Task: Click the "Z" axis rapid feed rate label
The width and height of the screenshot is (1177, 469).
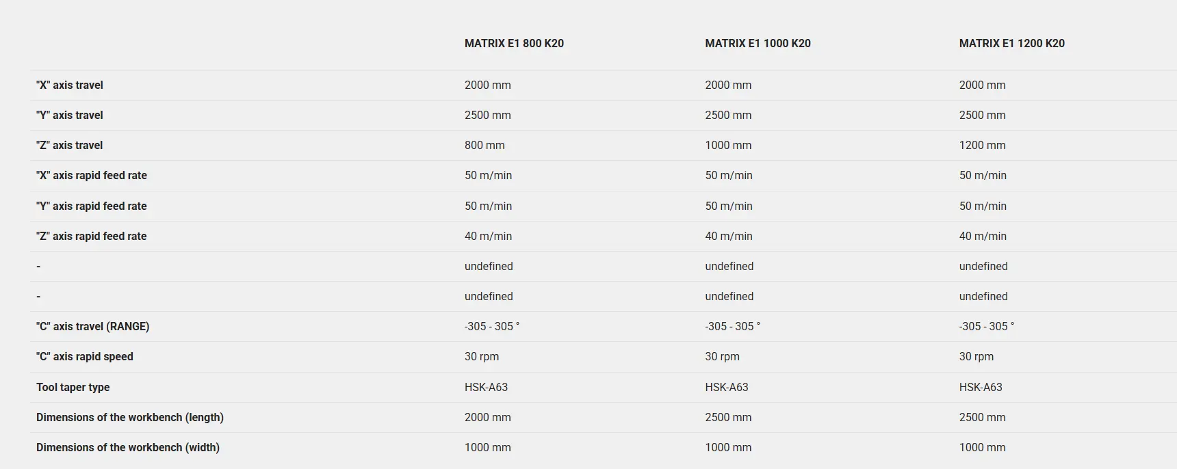Action: click(92, 236)
